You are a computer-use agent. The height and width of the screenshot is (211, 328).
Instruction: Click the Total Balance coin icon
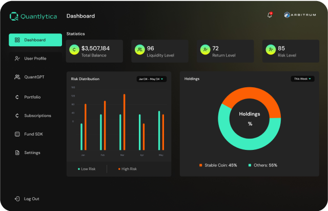[73, 50]
